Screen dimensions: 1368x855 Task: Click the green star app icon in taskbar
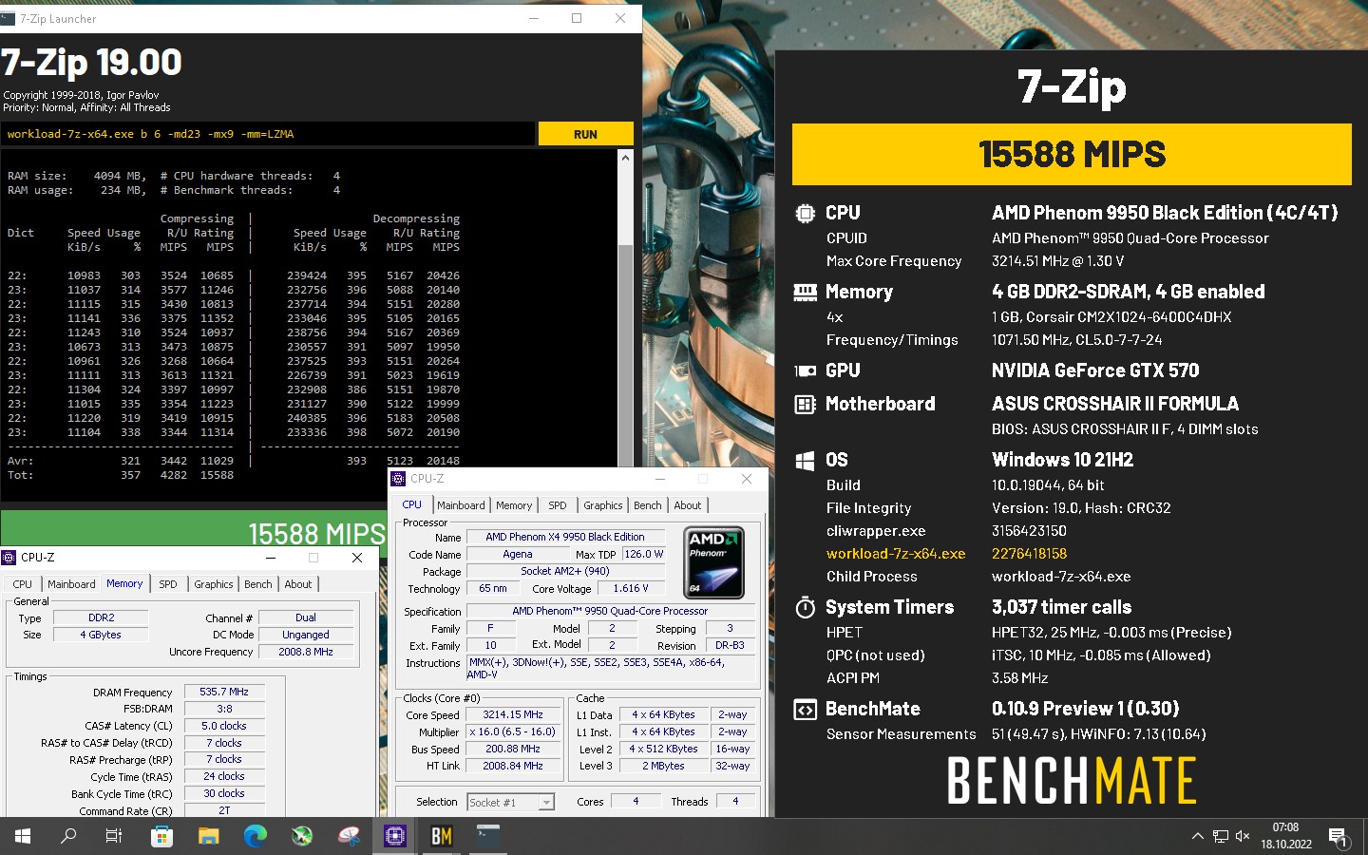[x=301, y=836]
